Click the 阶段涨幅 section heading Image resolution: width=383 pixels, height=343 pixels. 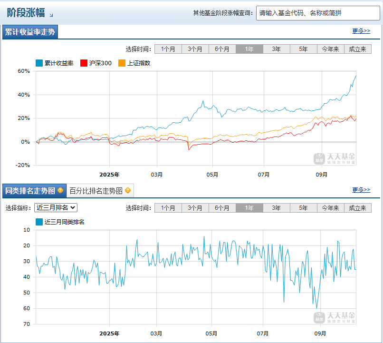(26, 13)
